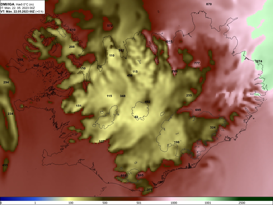Click the map value '82' on the glacier

[136, 117]
